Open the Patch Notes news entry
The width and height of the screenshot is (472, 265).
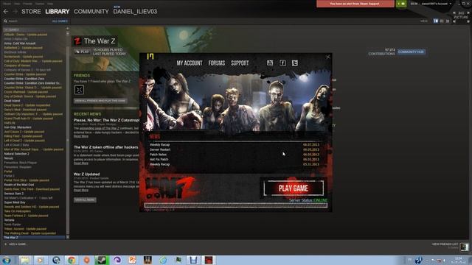tap(158, 155)
